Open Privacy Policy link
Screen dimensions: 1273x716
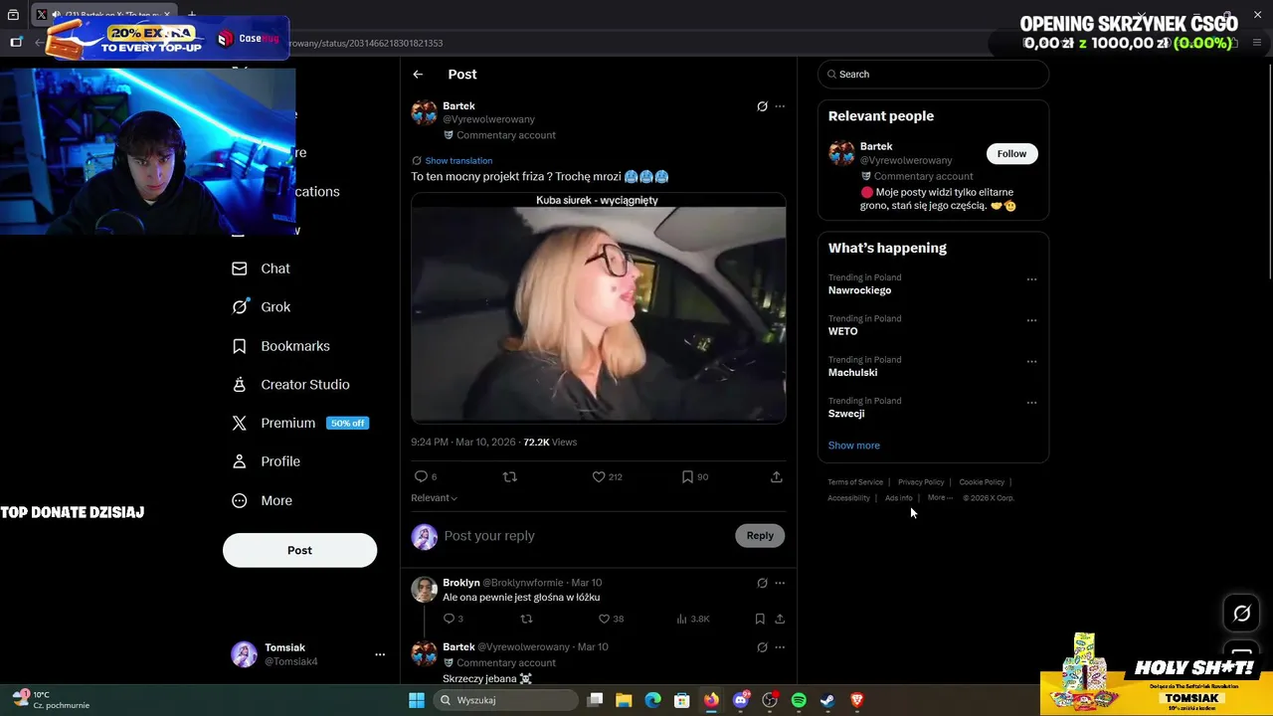point(921,482)
